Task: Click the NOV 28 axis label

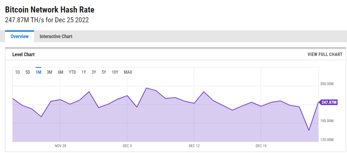Action: (x=60, y=146)
